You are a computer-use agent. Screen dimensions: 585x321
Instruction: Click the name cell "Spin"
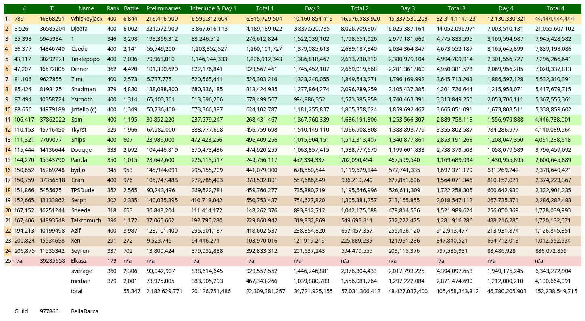click(77, 120)
